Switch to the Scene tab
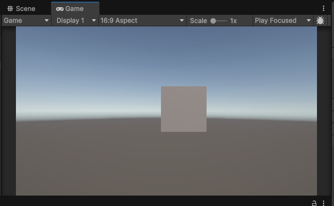The image size is (334, 206). [x=21, y=9]
